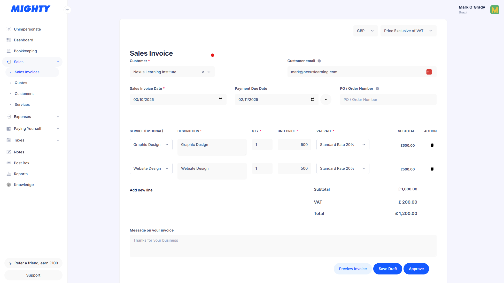Open the GBP currency dropdown

coord(365,31)
